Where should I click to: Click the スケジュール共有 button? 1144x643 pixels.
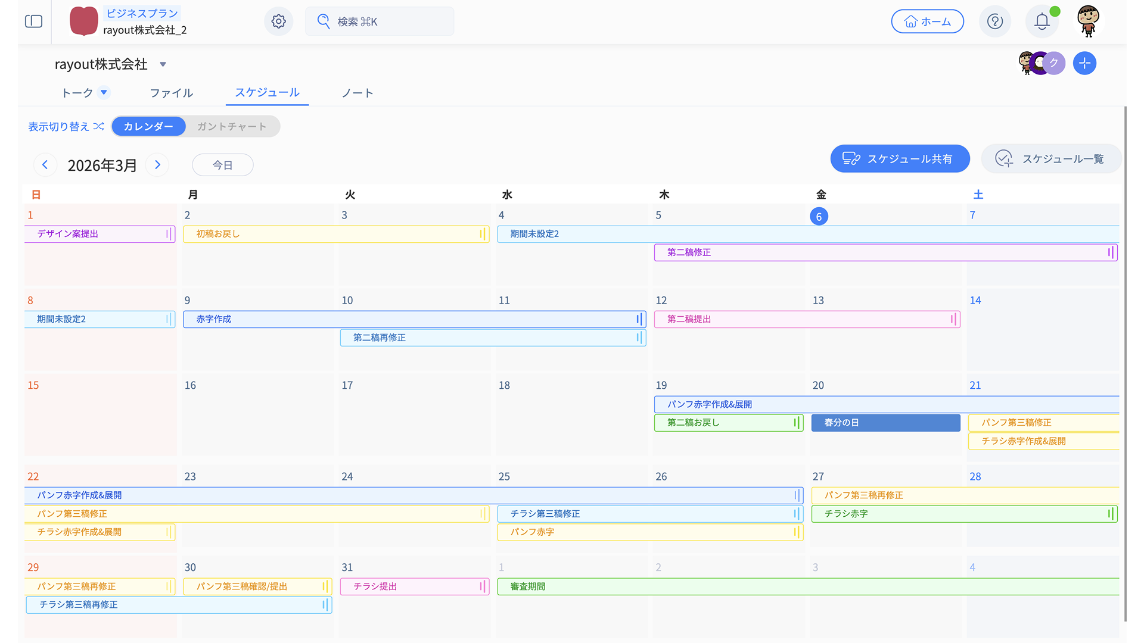900,159
